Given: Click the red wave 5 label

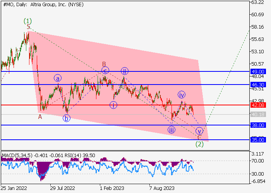Looking at the screenshot, I should click(29, 27).
